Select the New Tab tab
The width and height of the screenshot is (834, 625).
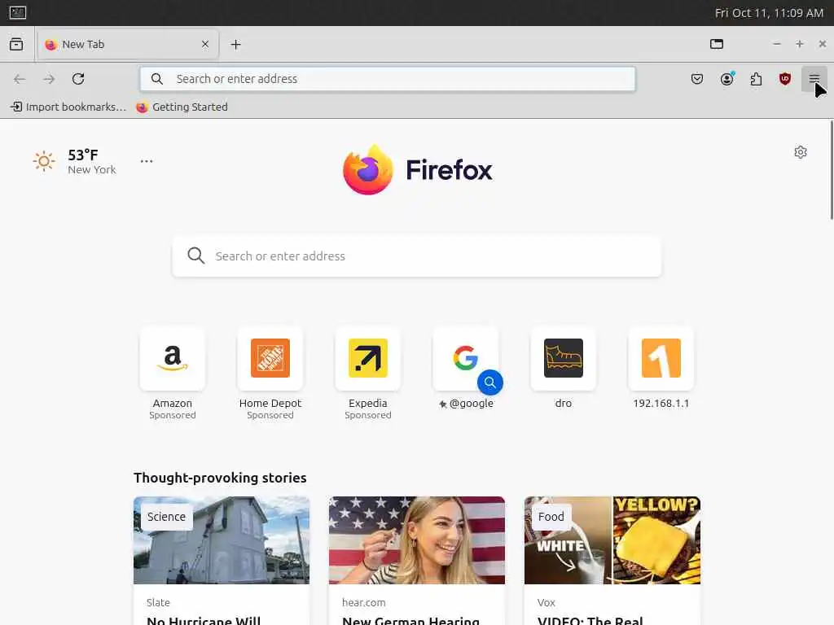coord(128,44)
